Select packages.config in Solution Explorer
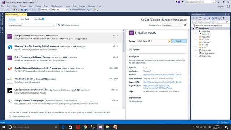231x130 pixels. pyautogui.click(x=208, y=53)
